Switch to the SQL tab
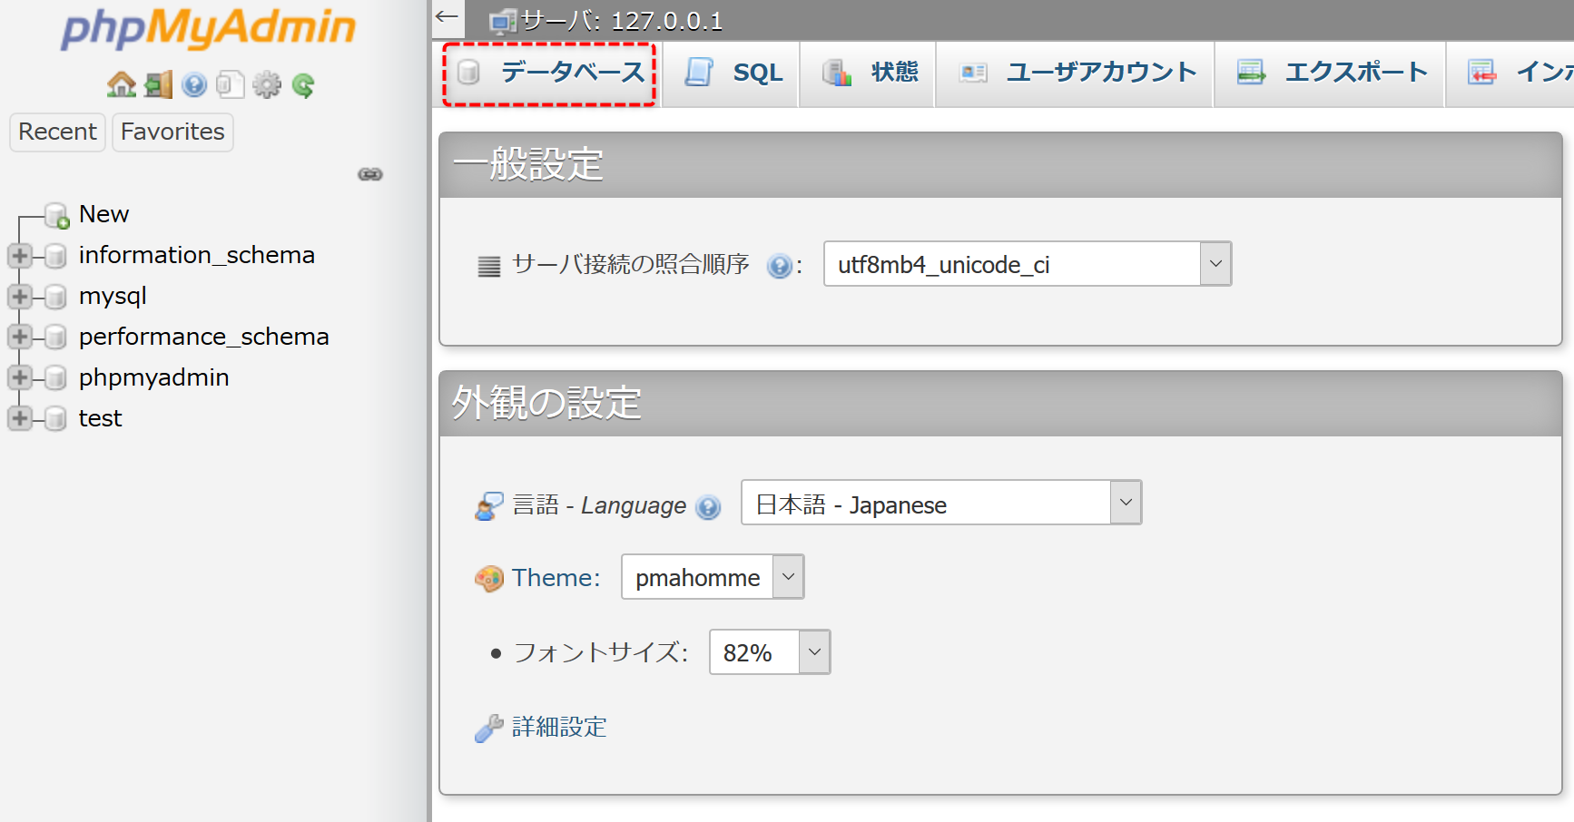This screenshot has height=822, width=1574. [731, 73]
